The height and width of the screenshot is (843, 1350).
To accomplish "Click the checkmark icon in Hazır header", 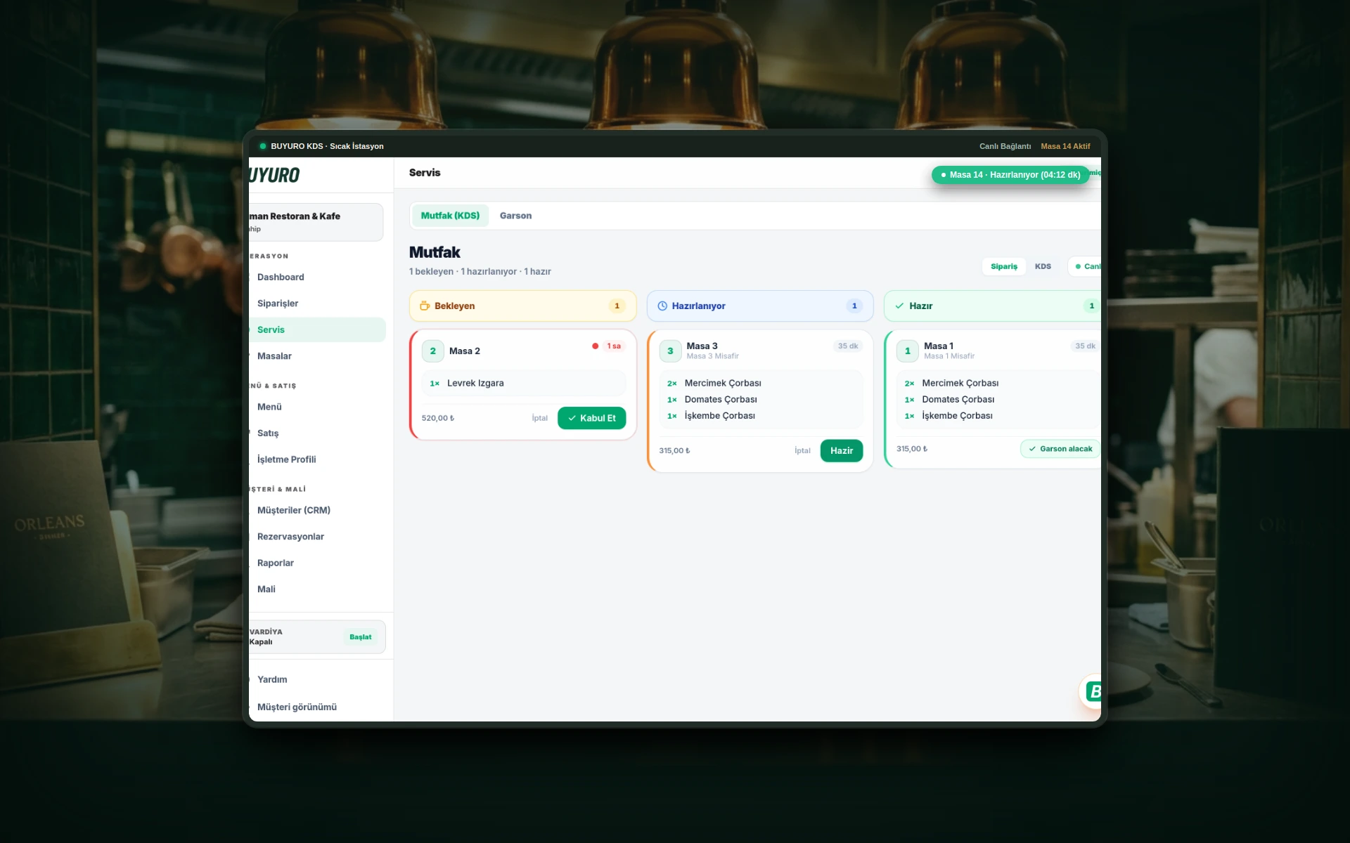I will pyautogui.click(x=899, y=306).
